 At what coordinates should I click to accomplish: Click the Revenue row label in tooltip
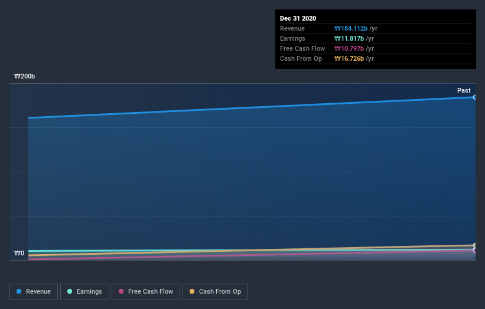292,28
